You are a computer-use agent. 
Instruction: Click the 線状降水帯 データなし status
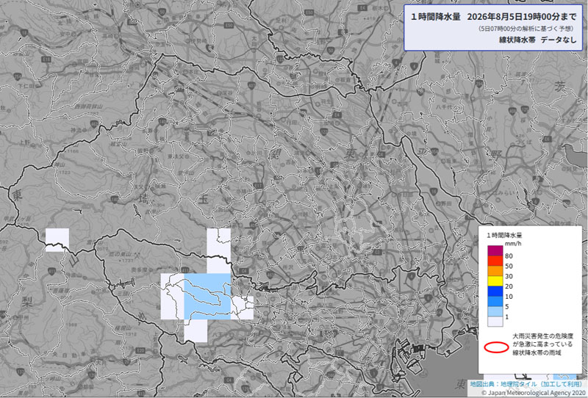tap(538, 40)
